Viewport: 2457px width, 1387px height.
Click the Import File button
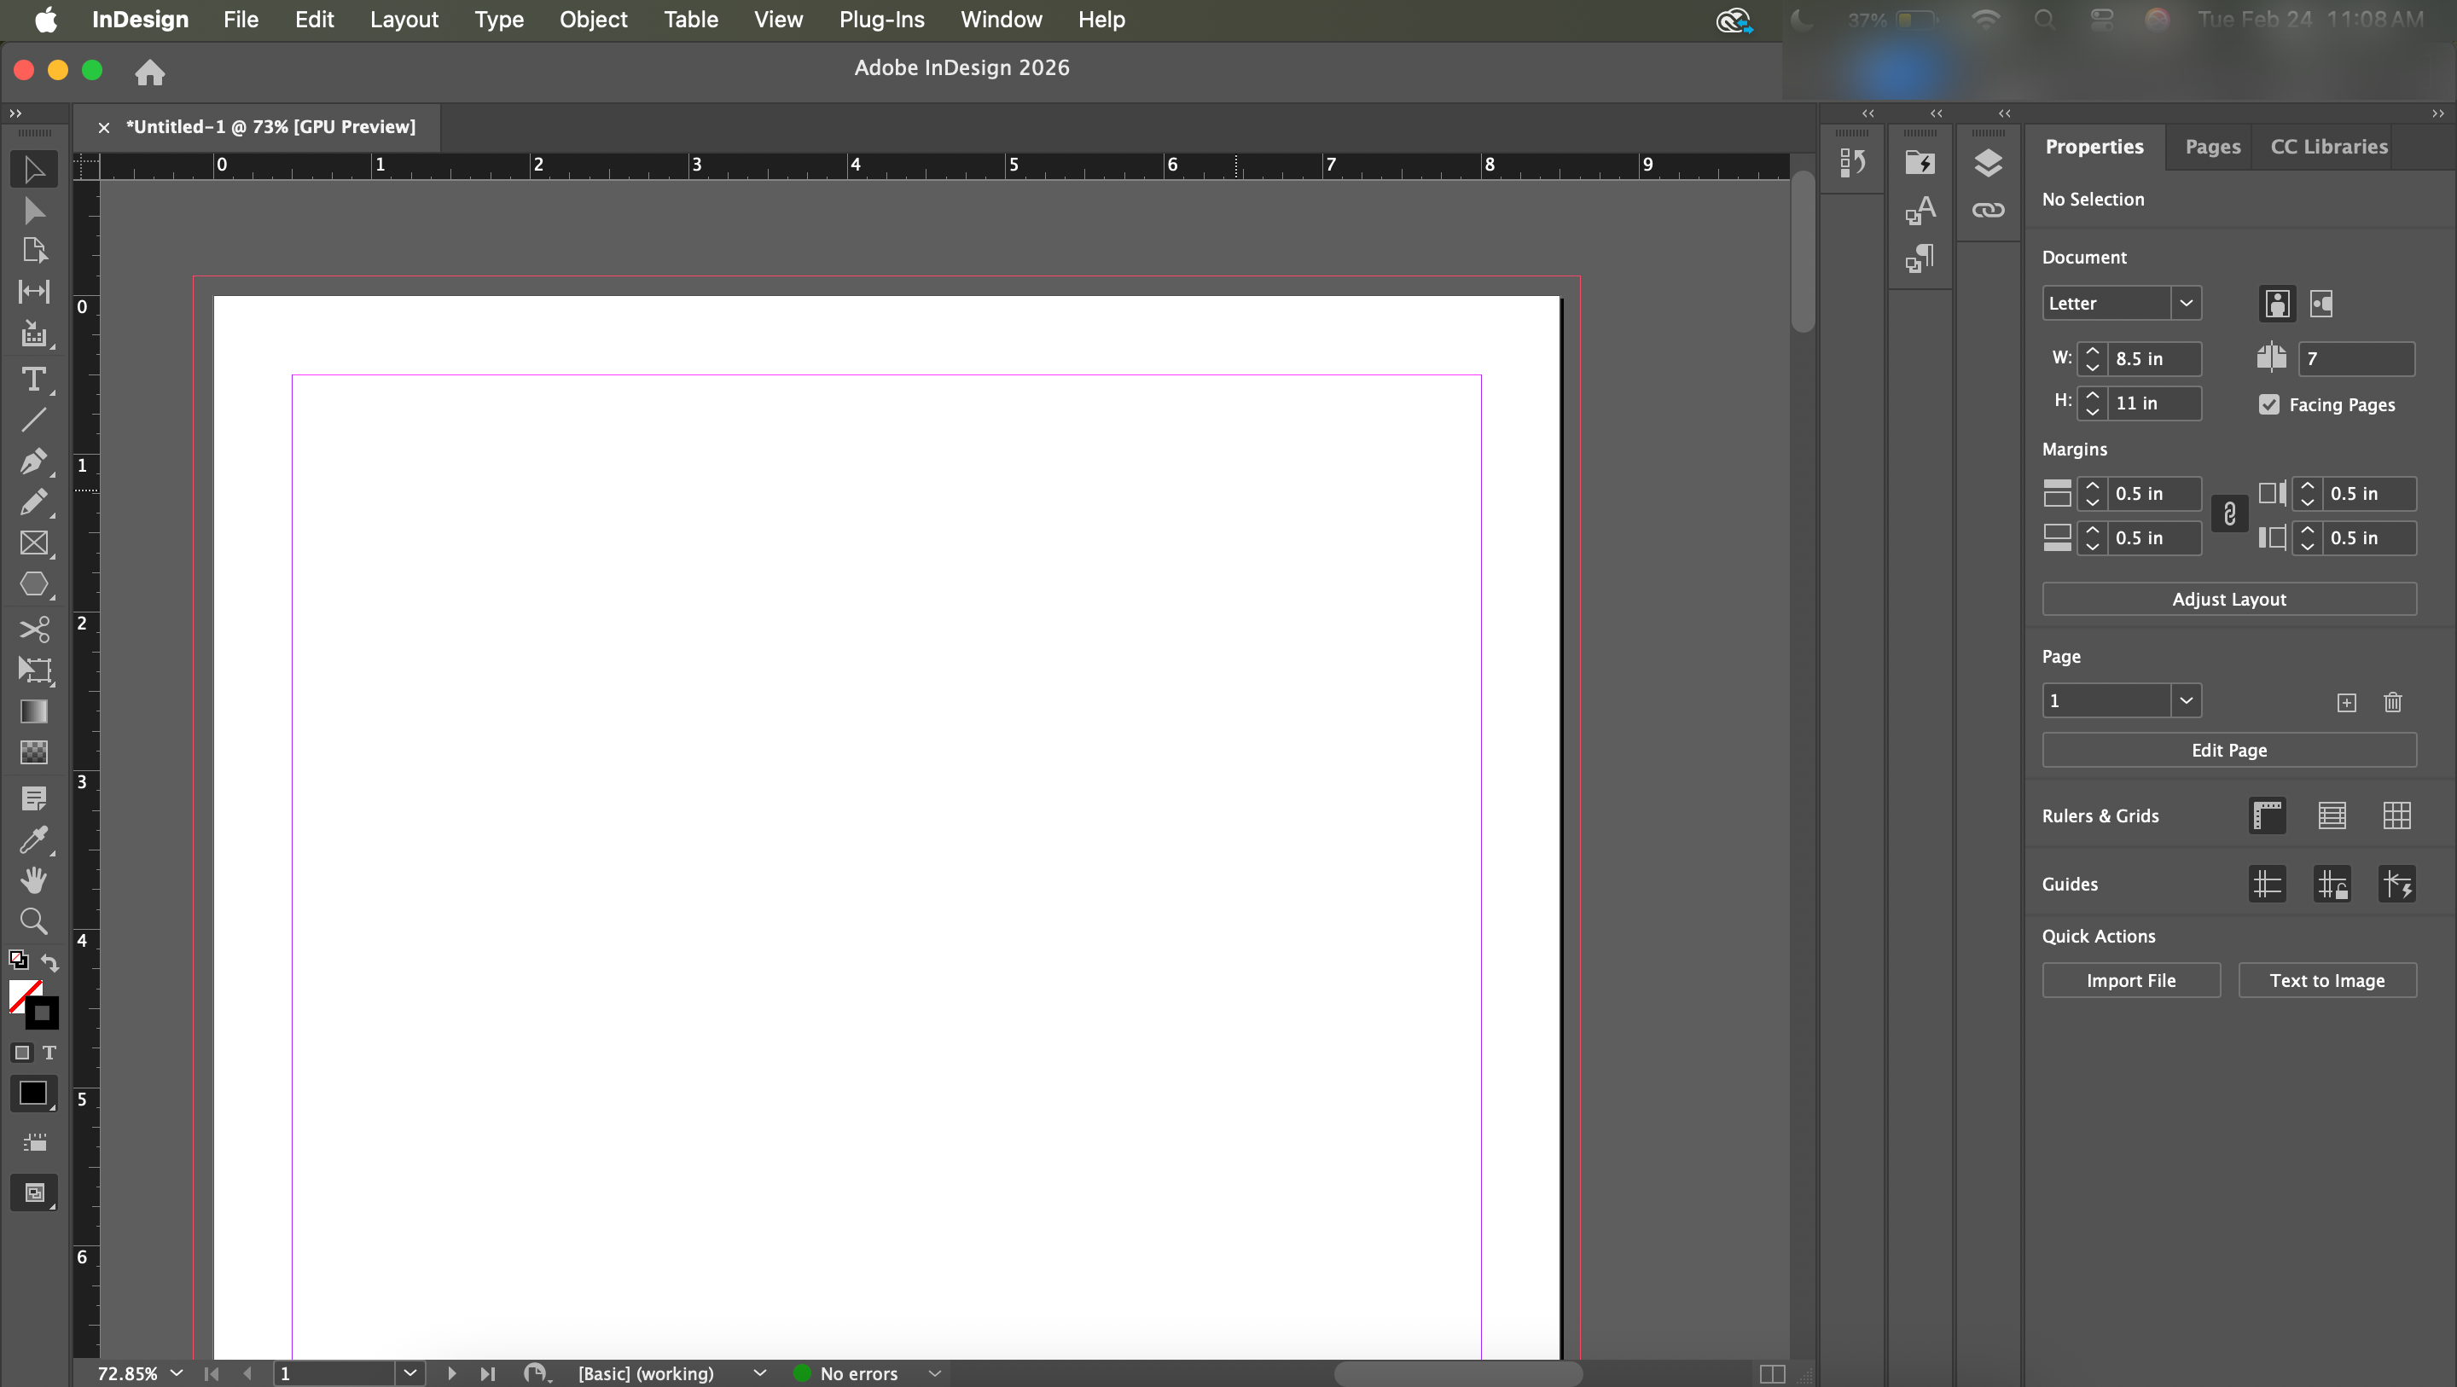coord(2130,981)
